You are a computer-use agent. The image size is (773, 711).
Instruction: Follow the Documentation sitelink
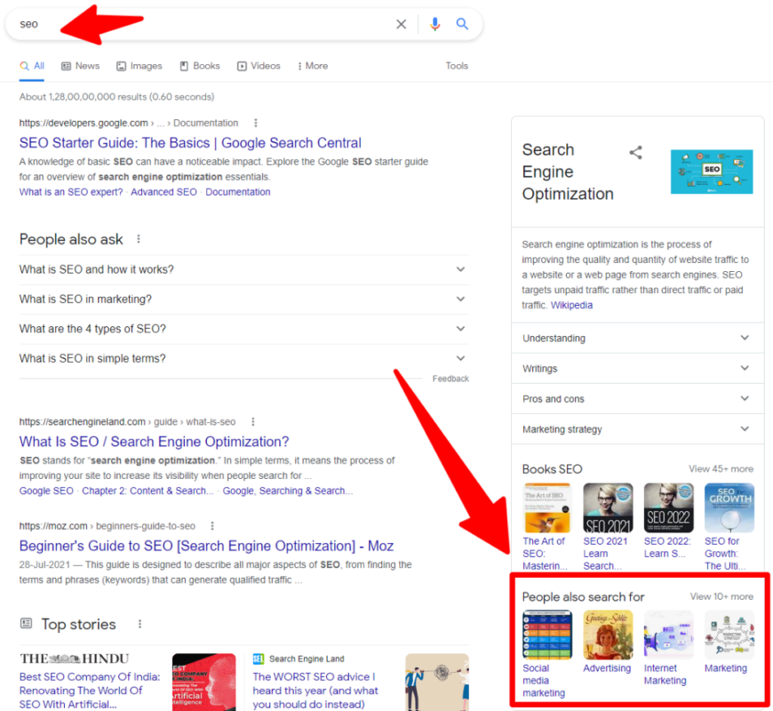point(237,192)
